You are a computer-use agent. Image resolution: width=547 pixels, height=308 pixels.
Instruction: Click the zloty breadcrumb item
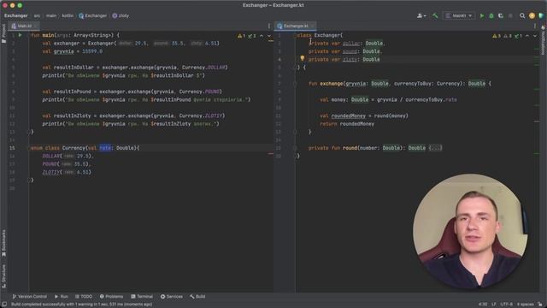(121, 15)
